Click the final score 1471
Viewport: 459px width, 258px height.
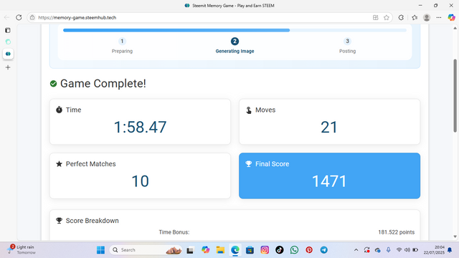pyautogui.click(x=329, y=181)
